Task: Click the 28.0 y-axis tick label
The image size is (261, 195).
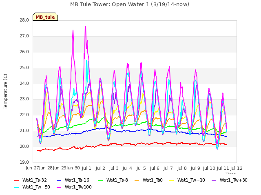Action: pyautogui.click(x=24, y=20)
